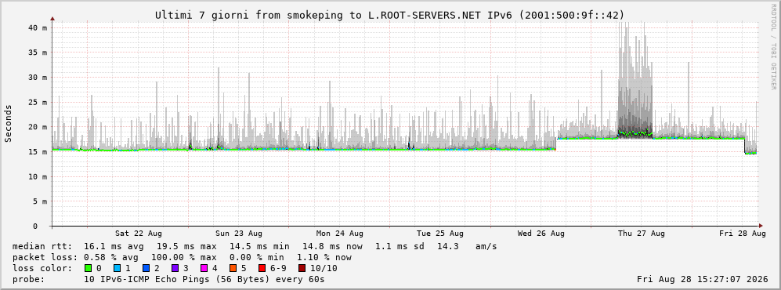The width and height of the screenshot is (781, 290).
Task: Click the light blue loss 1 swatch
Action: [x=117, y=268]
